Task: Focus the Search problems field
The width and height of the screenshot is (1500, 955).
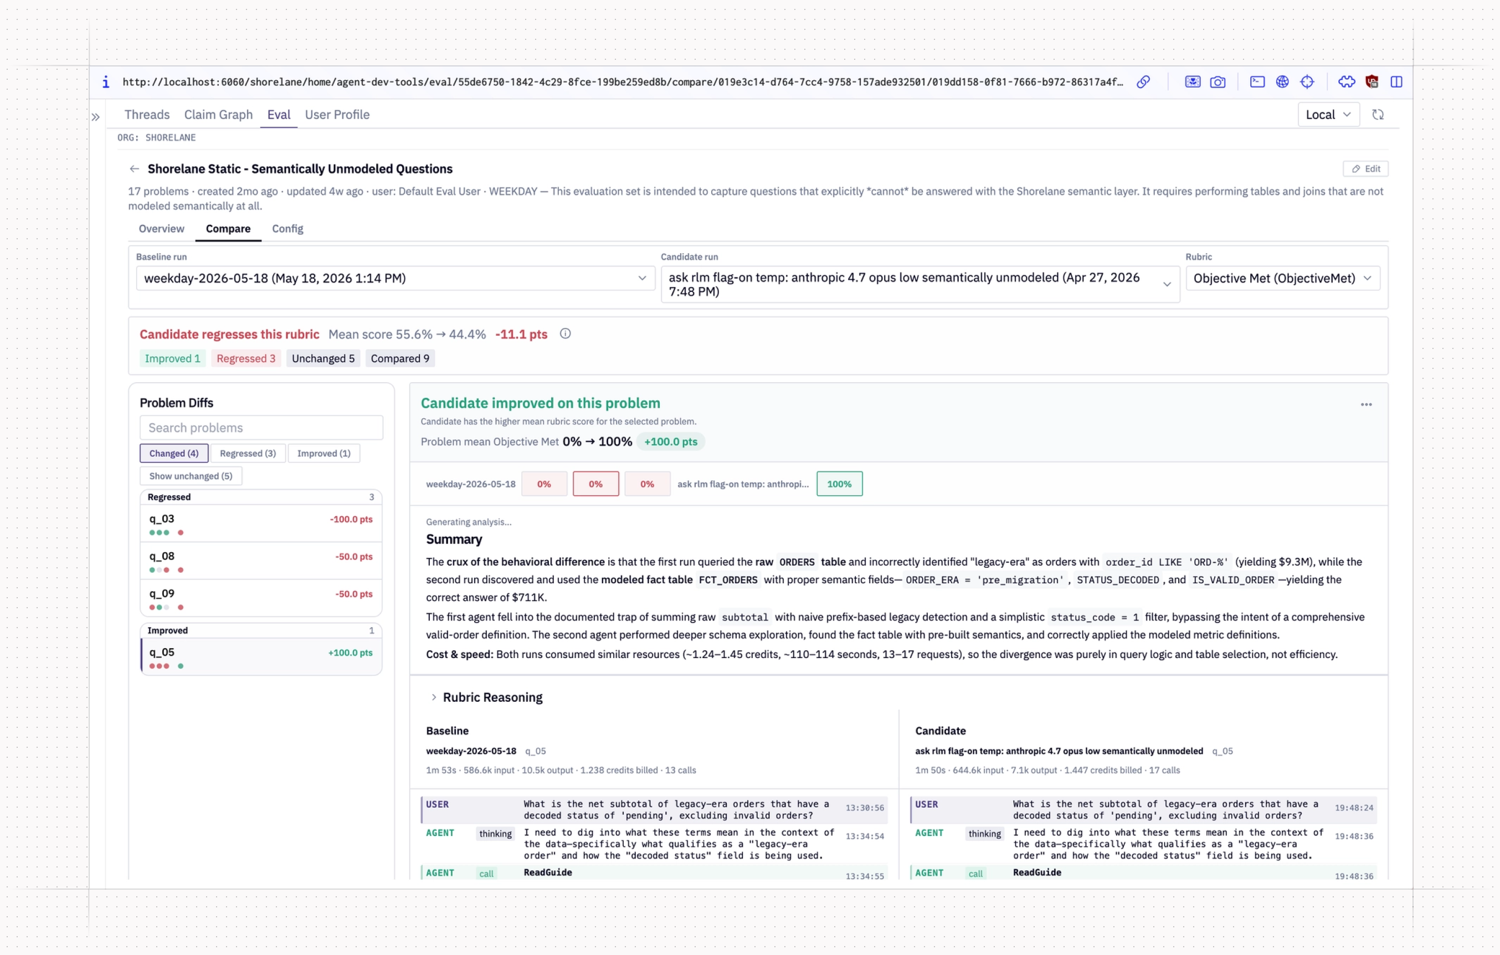Action: click(x=261, y=427)
